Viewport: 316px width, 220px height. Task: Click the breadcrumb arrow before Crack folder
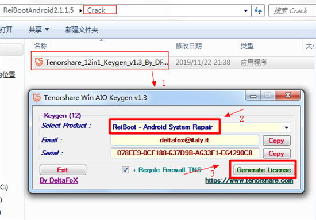point(80,10)
